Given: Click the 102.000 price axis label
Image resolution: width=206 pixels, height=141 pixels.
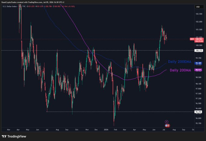Looking at the screenshot, I should [x=199, y=22].
